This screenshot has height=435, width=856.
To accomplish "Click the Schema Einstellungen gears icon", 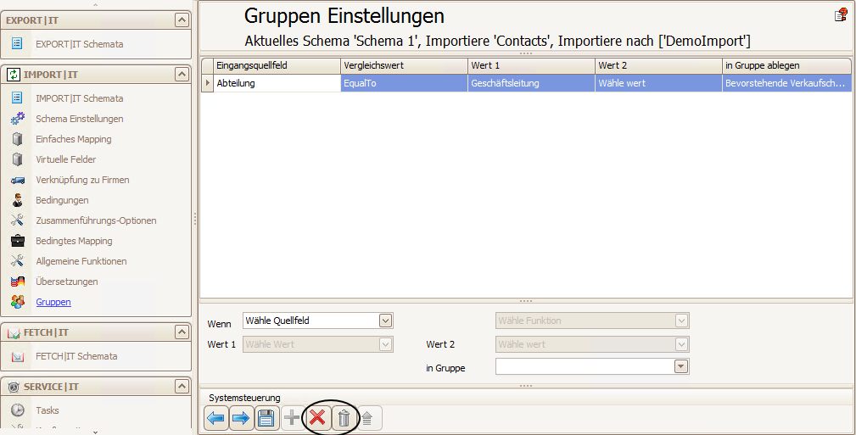I will pyautogui.click(x=18, y=118).
